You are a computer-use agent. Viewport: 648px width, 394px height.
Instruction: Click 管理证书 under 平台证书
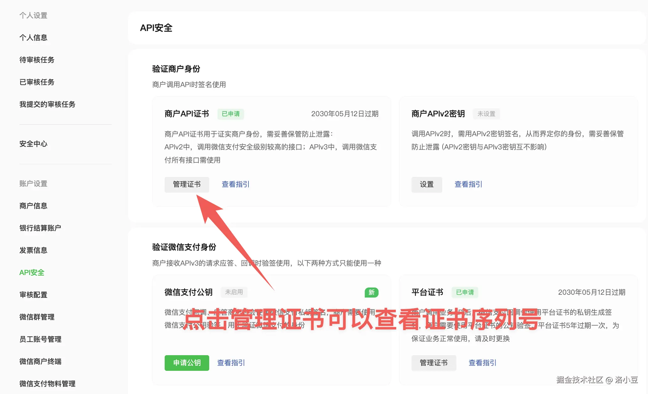[433, 363]
